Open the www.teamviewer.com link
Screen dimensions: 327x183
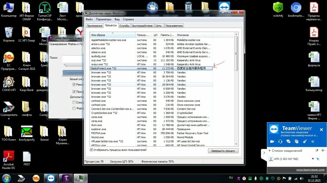310,170
